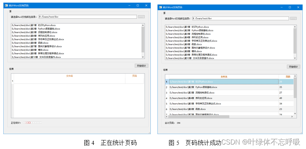The height and width of the screenshot is (149, 306).
Task: Click the '...' browse button in left window
Action: point(141,17)
